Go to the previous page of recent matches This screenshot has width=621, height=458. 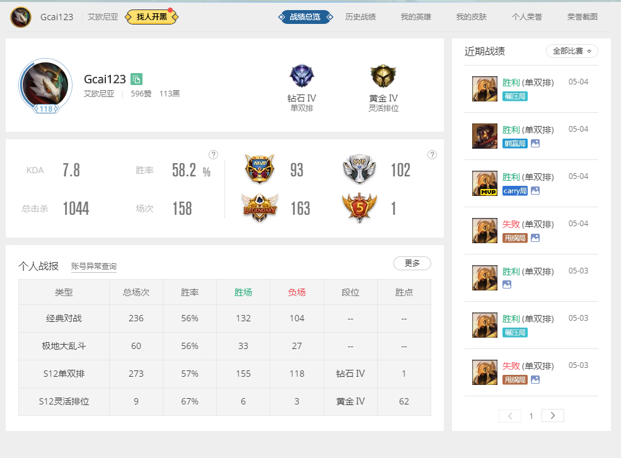click(x=509, y=416)
